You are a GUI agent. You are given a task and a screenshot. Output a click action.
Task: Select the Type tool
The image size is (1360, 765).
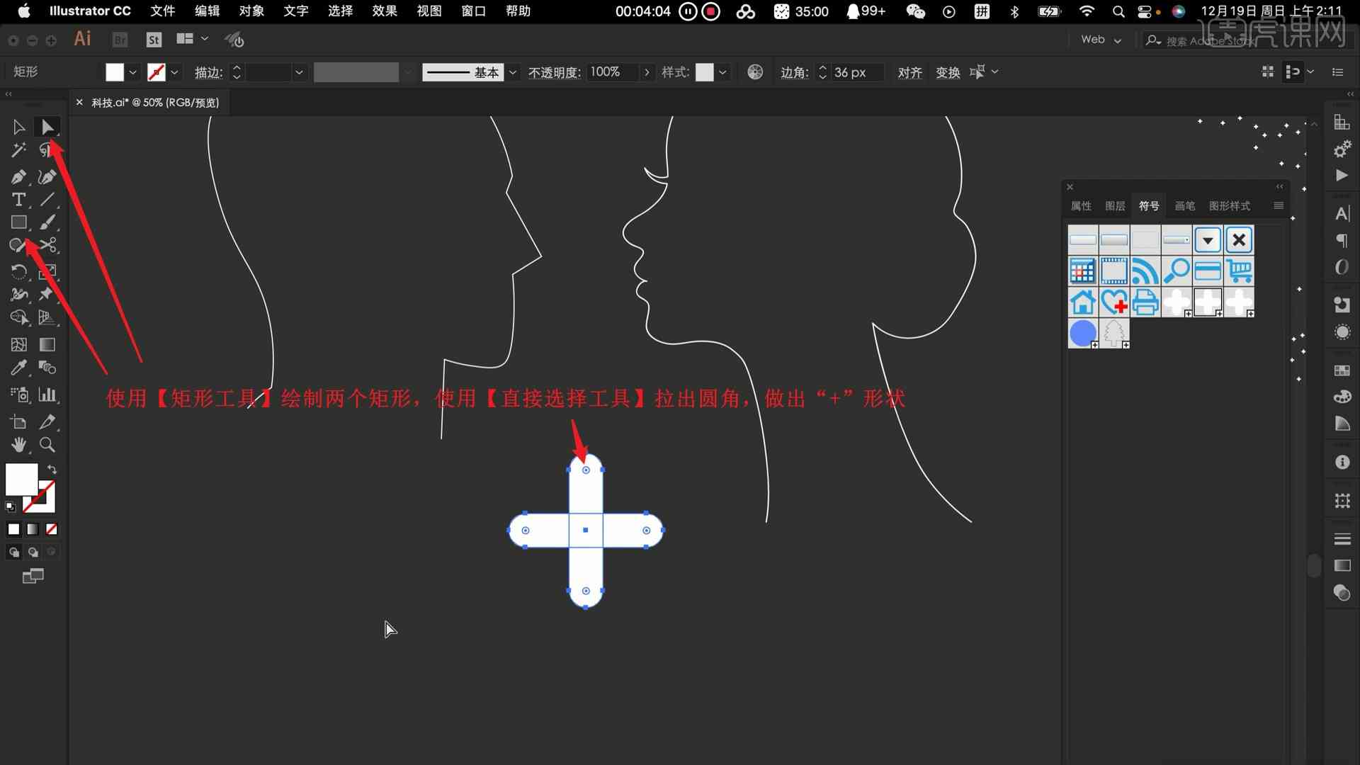pyautogui.click(x=17, y=199)
